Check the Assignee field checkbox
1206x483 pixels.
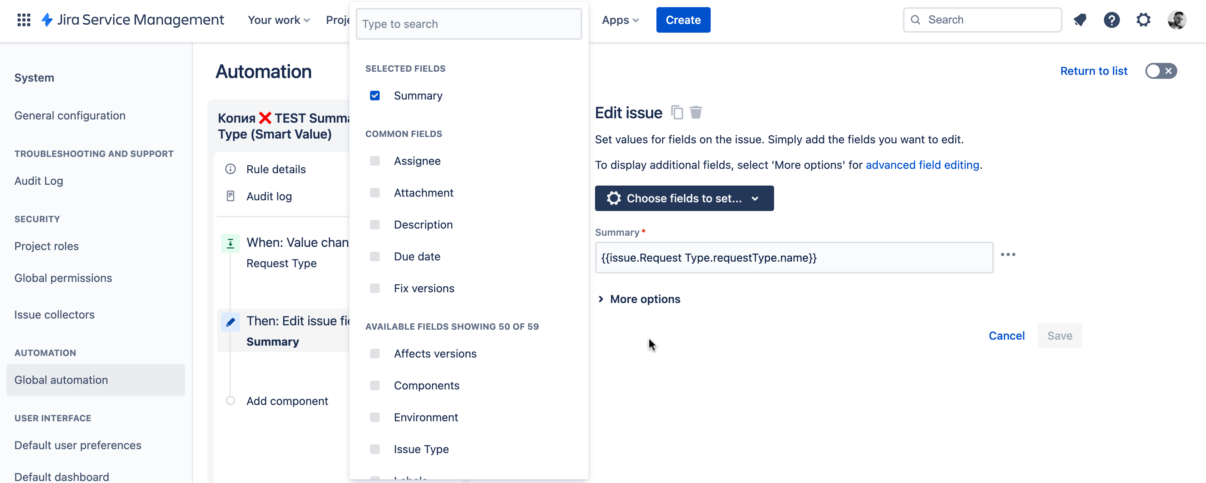click(375, 160)
